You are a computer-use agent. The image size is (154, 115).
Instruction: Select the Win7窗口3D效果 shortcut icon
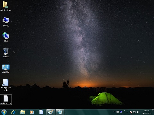6,85
